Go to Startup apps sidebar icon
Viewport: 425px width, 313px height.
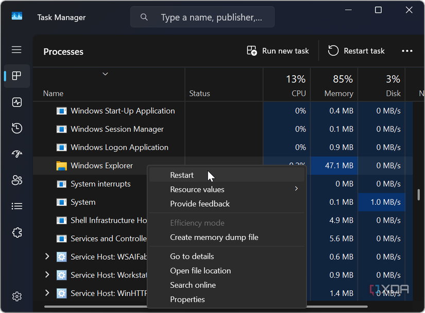[x=16, y=154]
